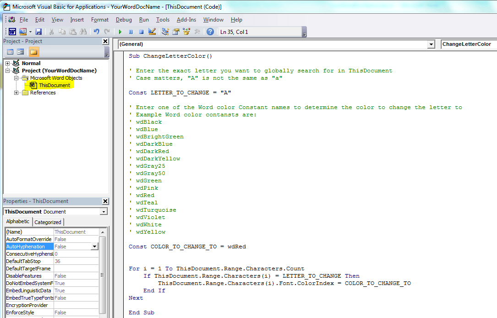Open the Insert menu
This screenshot has width=497, height=318.
[77, 20]
